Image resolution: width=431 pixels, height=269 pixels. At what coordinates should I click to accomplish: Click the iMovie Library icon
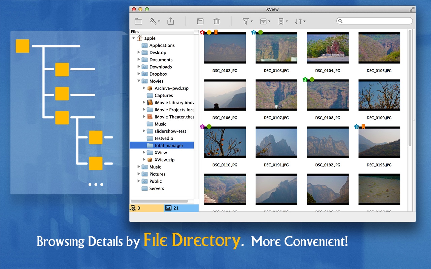150,103
